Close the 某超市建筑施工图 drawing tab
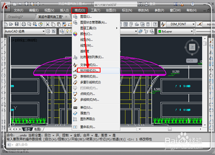Viewport: 215px width, 155px height. click(x=66, y=17)
